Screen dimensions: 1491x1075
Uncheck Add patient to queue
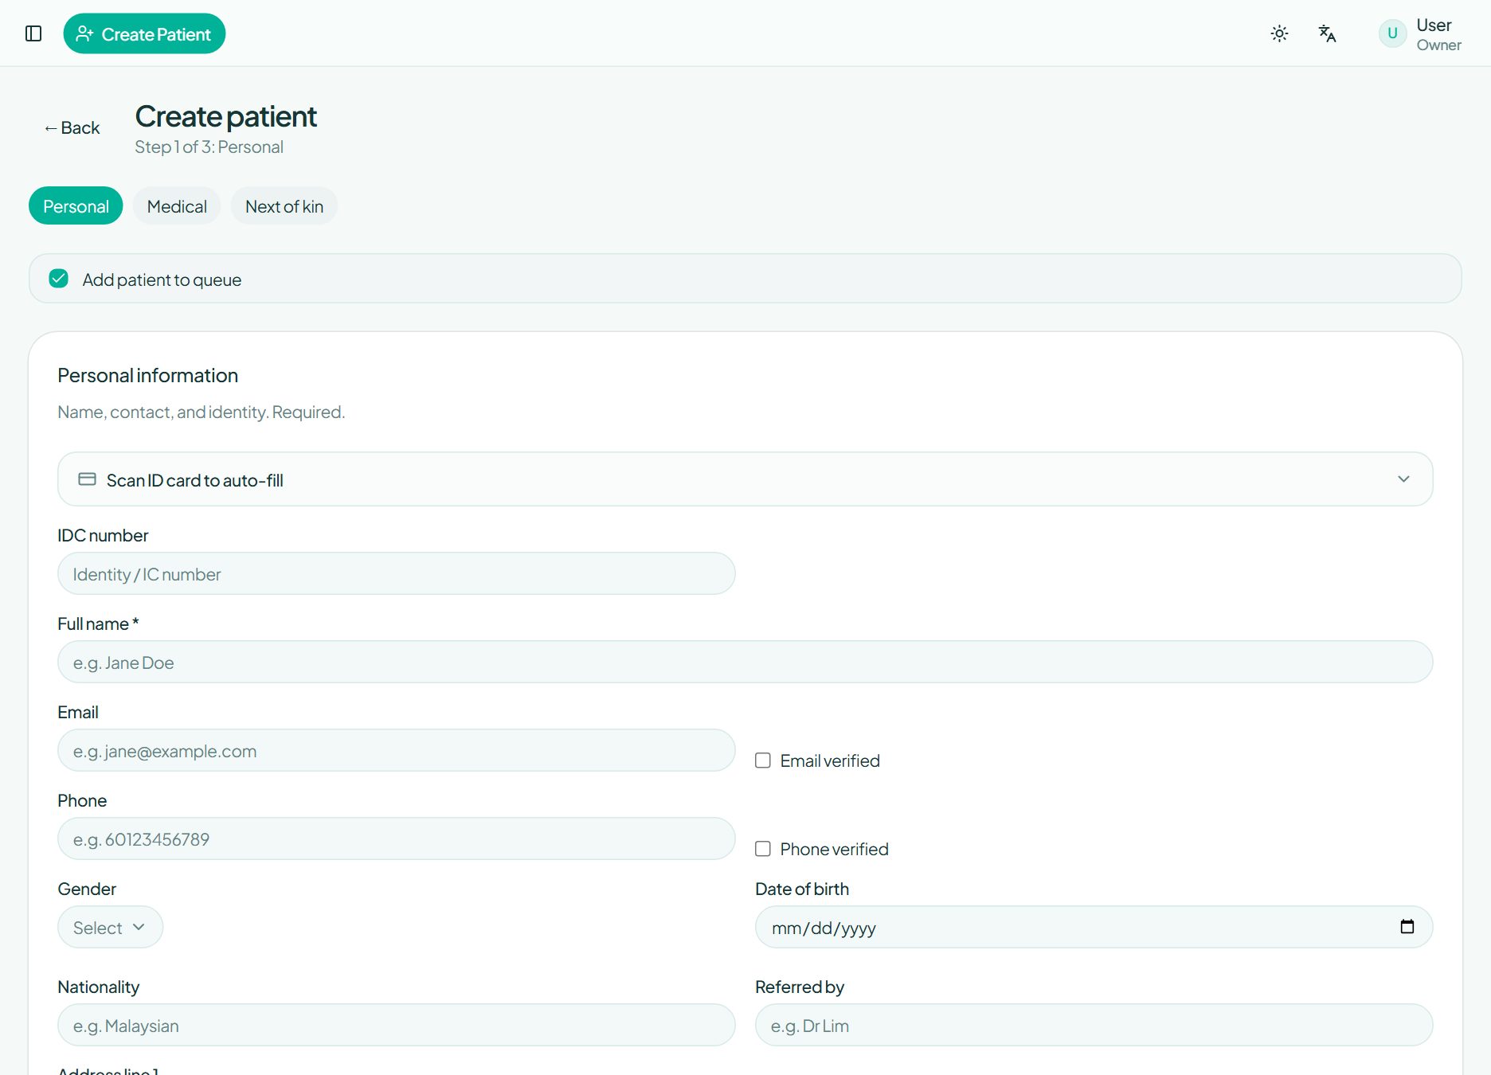coord(59,279)
